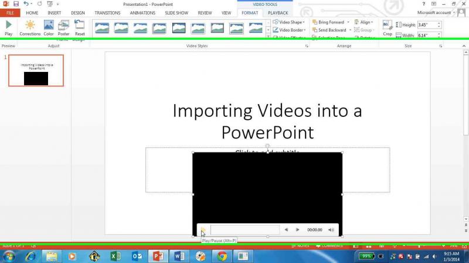Switch to the HOME tab
Image resolution: width=469 pixels, height=263 pixels.
pyautogui.click(x=32, y=13)
